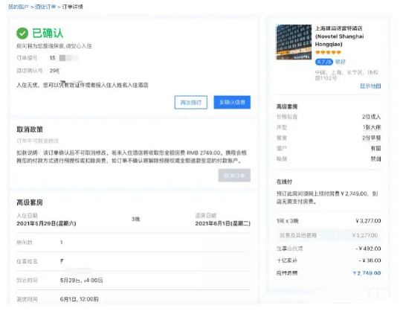
Task: Click the 优享会员价 discount row
Action: [x=329, y=249]
